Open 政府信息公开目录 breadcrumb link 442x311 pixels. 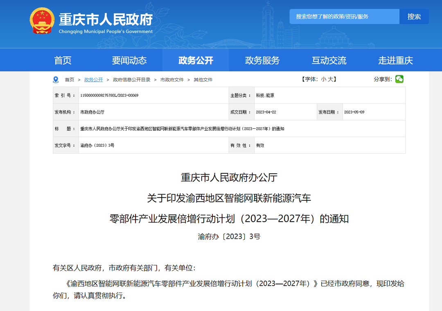[131, 80]
